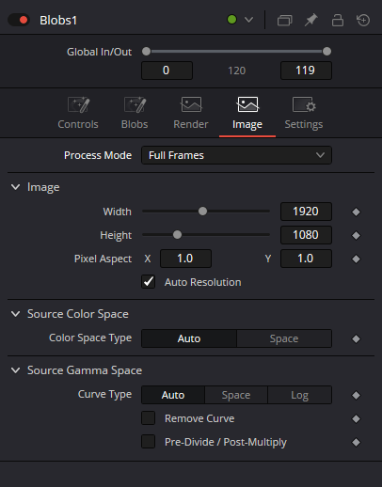Uncheck the Auto Resolution checkbox

click(x=149, y=282)
